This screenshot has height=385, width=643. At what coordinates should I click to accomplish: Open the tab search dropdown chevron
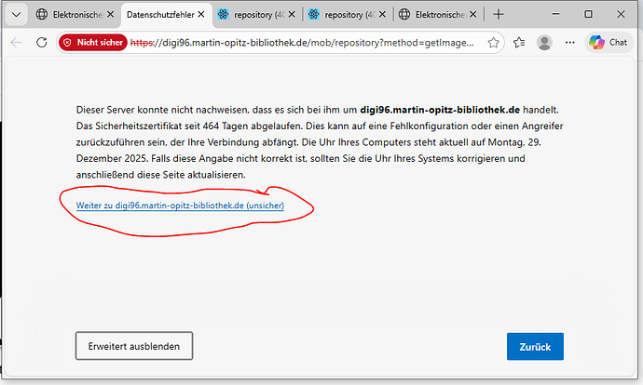click(x=16, y=15)
